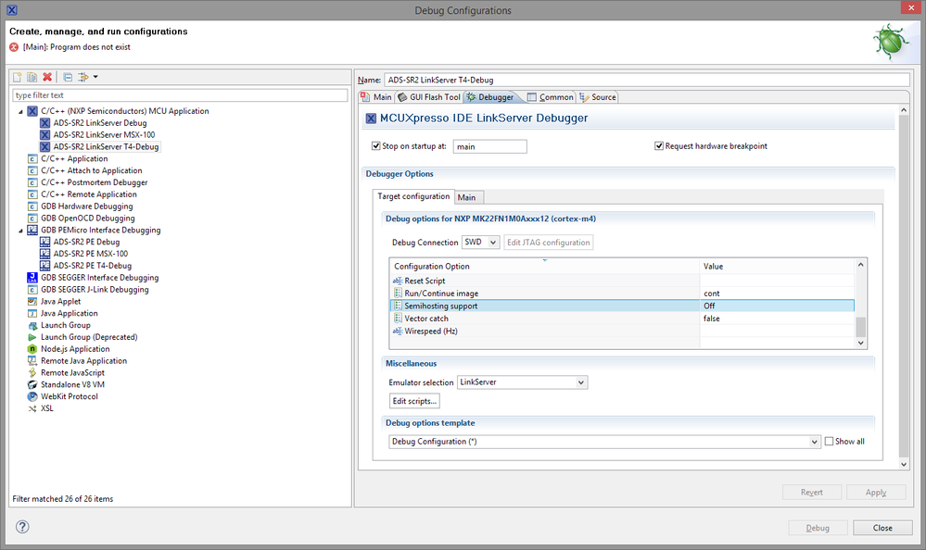This screenshot has height=550, width=926.
Task: Click the Close button
Action: (x=882, y=528)
